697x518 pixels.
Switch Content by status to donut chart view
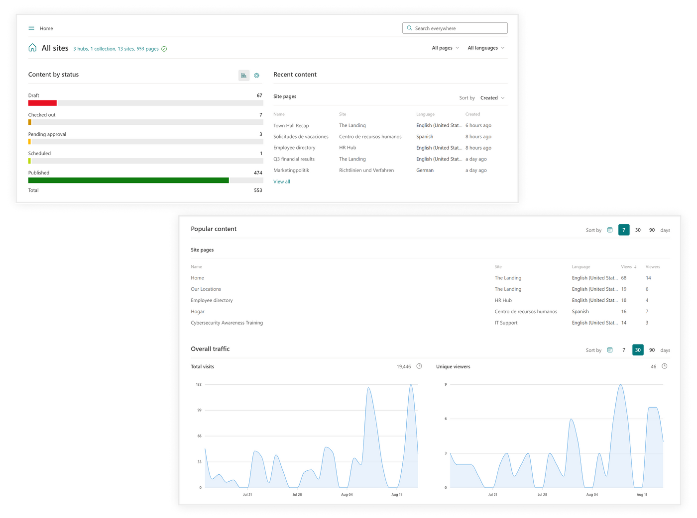pyautogui.click(x=257, y=76)
